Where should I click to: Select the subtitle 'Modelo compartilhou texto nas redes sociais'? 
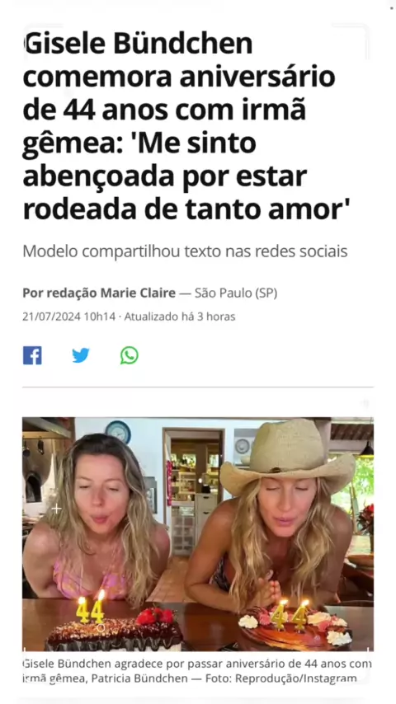[x=185, y=251]
